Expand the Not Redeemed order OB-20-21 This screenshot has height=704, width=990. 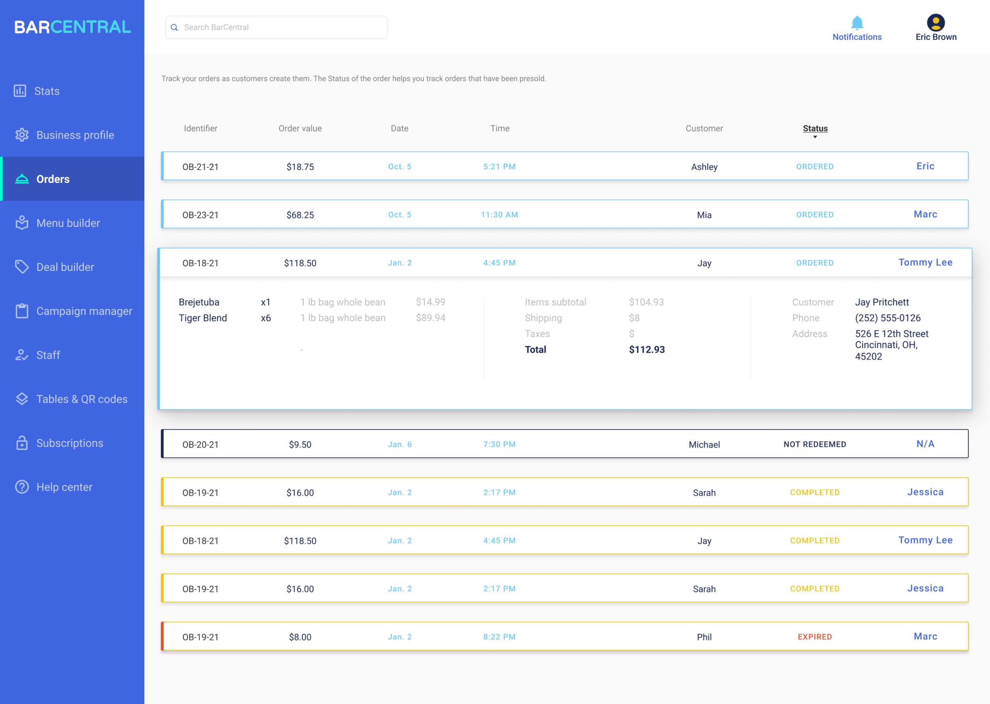click(x=563, y=444)
